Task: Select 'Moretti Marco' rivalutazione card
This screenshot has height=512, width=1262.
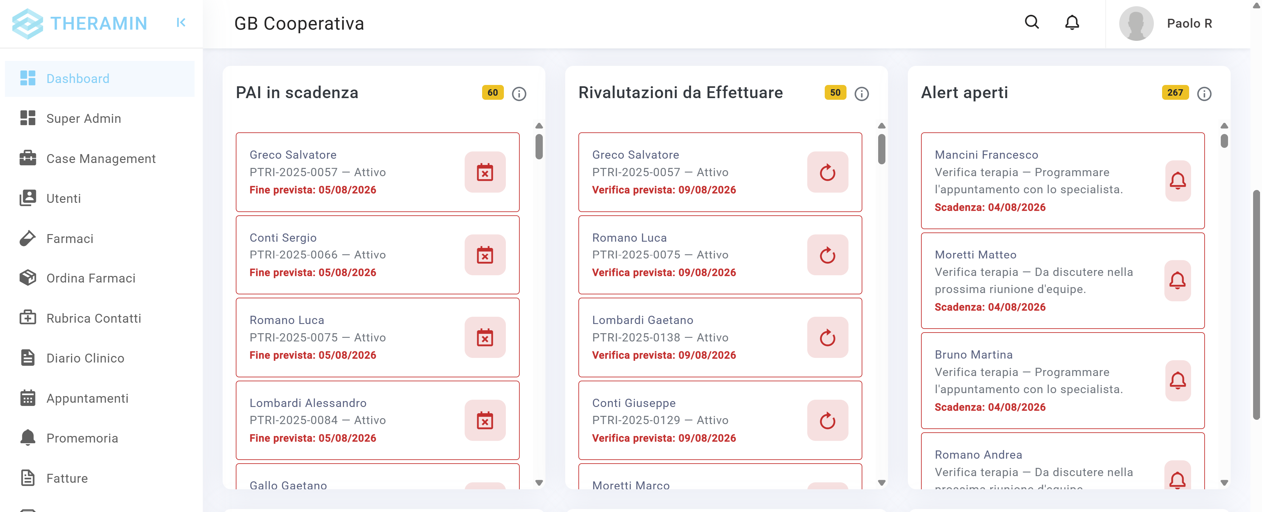Action: point(720,477)
